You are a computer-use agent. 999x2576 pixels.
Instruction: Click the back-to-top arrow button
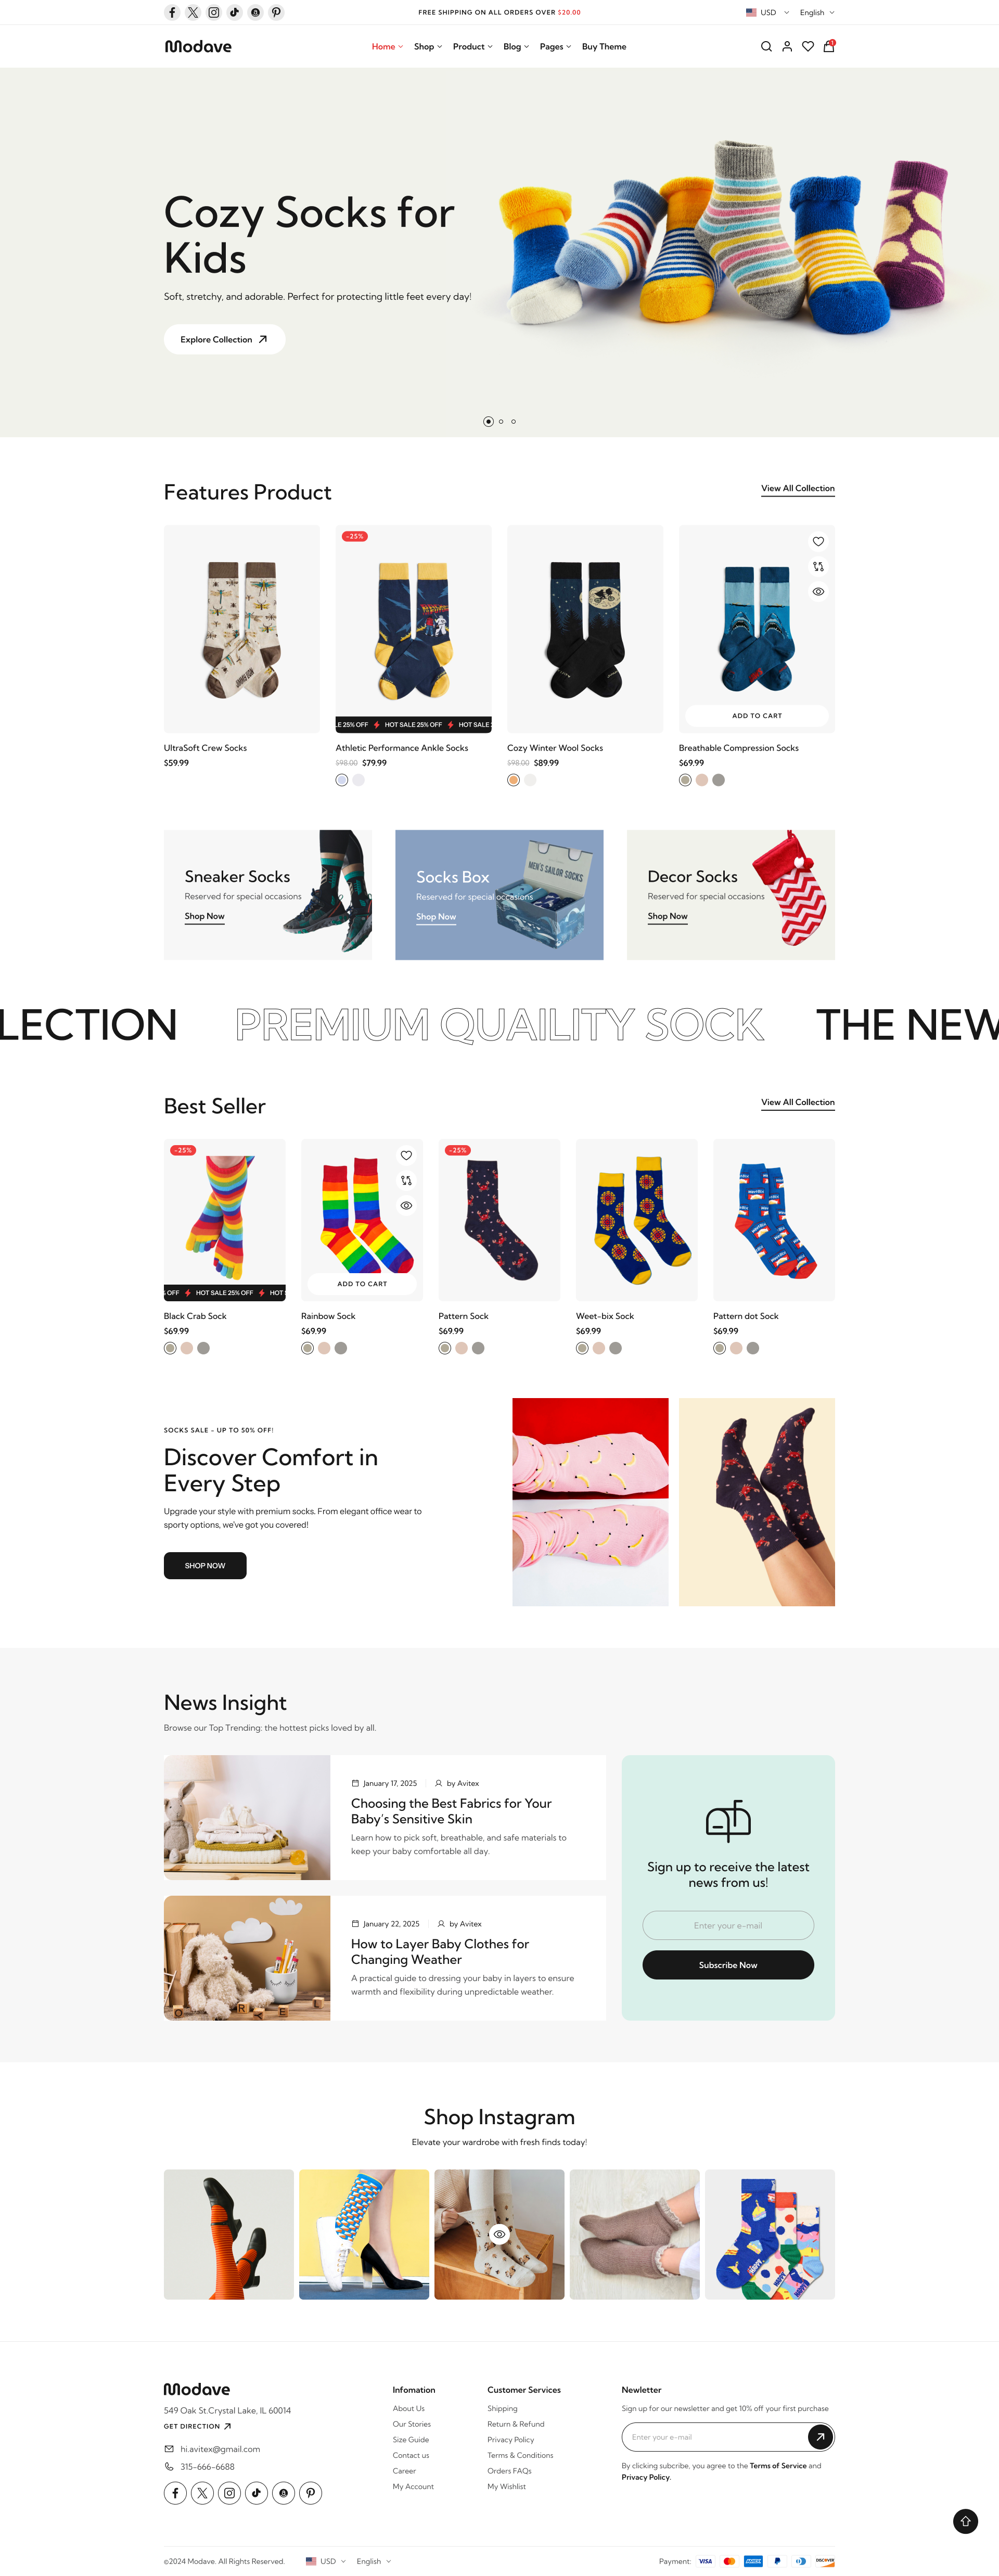tap(965, 2521)
